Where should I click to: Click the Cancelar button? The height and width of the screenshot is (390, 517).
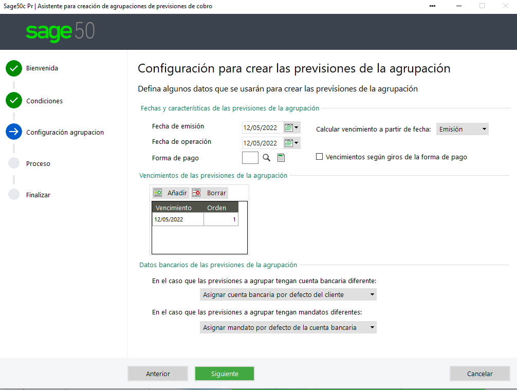tap(480, 374)
